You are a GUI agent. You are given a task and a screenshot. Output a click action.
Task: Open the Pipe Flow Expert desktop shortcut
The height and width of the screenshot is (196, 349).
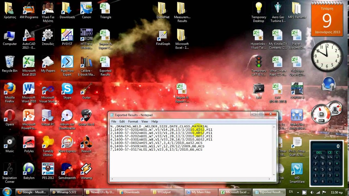pyautogui.click(x=67, y=62)
